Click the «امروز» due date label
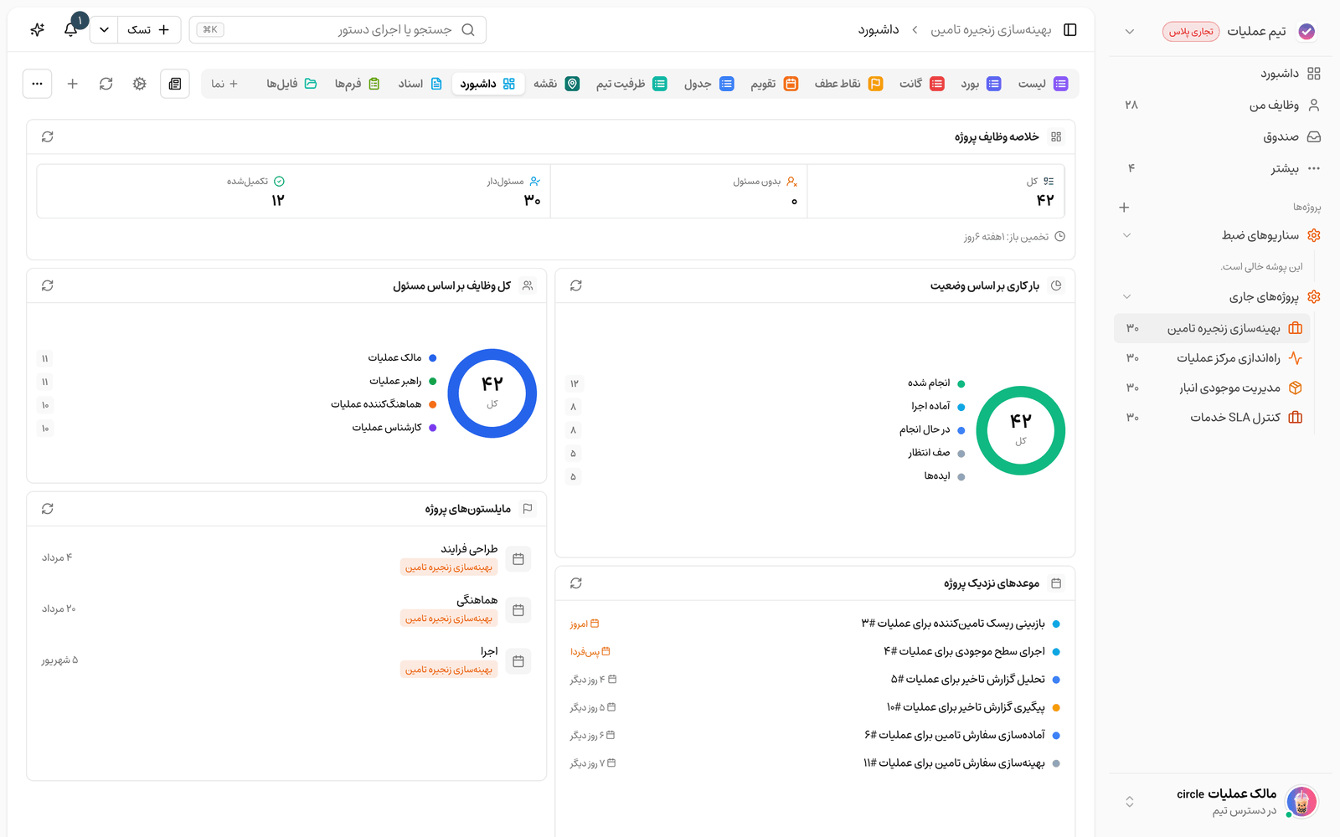 click(585, 624)
